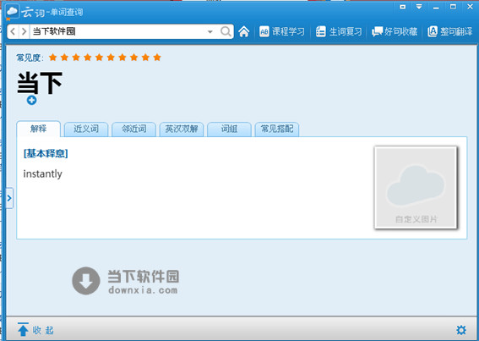
Task: Open settings gear icon
Action: (x=461, y=330)
